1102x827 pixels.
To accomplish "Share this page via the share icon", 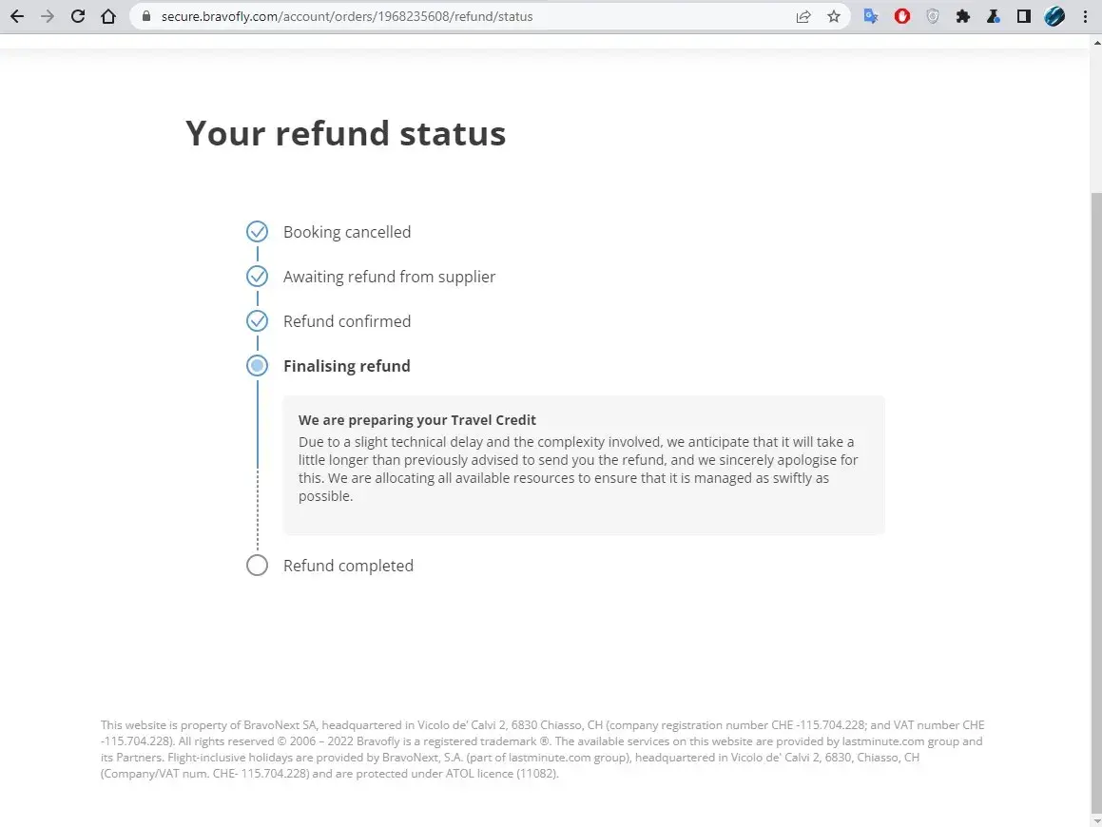I will [803, 16].
